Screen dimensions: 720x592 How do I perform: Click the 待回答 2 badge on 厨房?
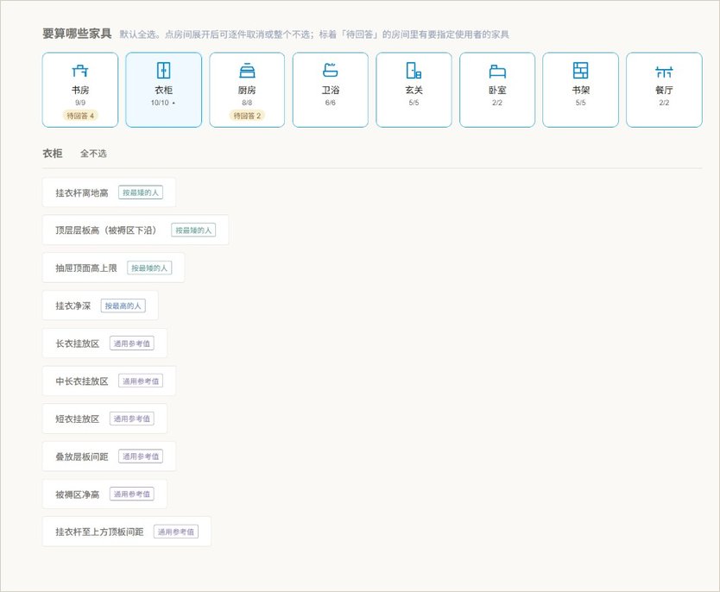pos(247,116)
